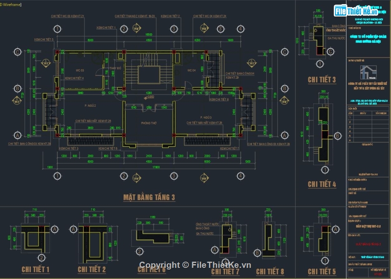Click the XEM CHI TIẾT 4 callout
This screenshot has width=391, height=279.
pos(74,78)
